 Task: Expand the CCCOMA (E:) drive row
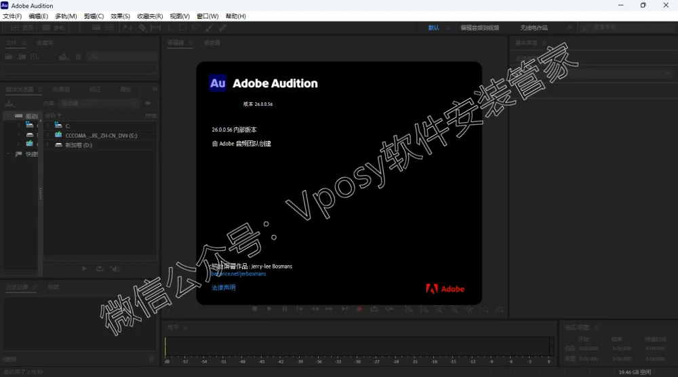click(47, 136)
